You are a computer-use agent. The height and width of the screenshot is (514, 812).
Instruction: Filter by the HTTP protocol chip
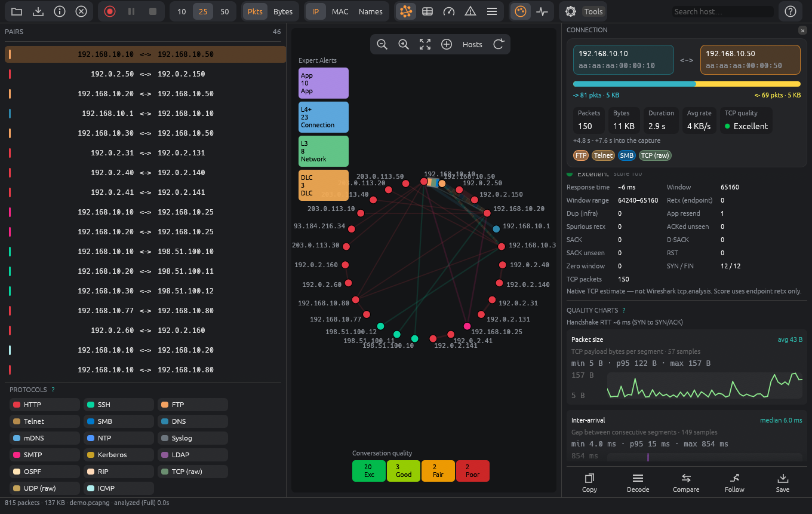[x=45, y=405]
